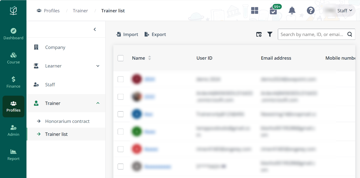Check the first trainer row checkbox

pyautogui.click(x=121, y=79)
